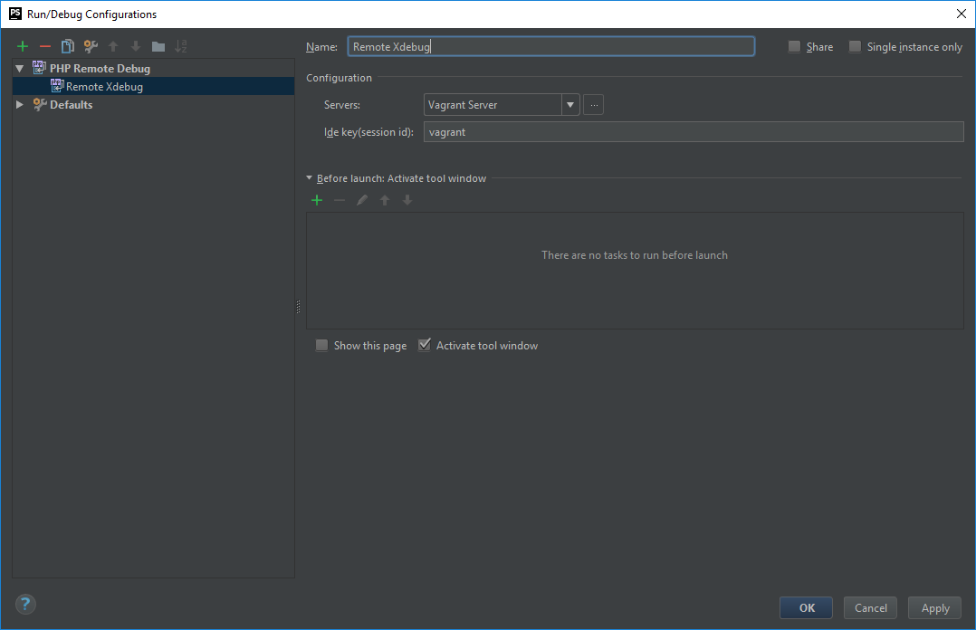Open server settings with the ellipsis button

[594, 105]
